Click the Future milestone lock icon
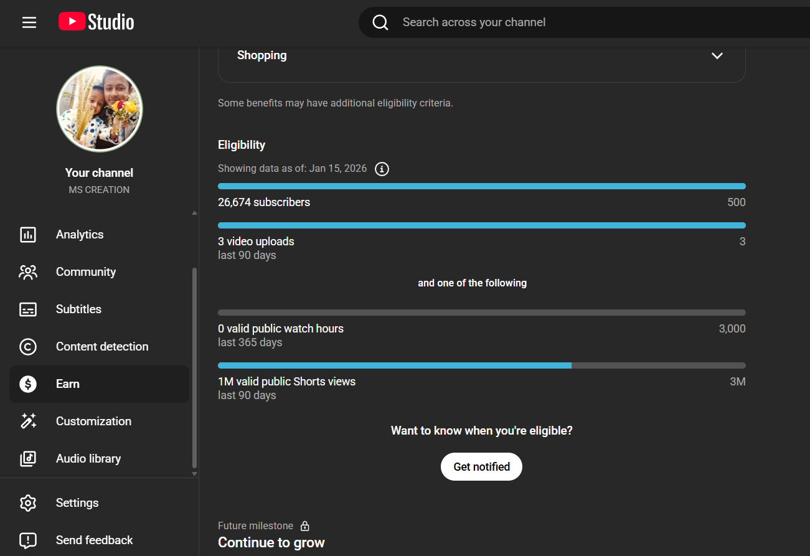The image size is (810, 556). 304,526
